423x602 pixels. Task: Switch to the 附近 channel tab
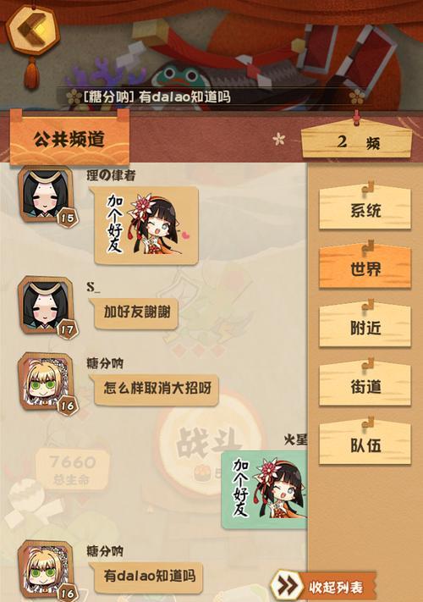(365, 327)
